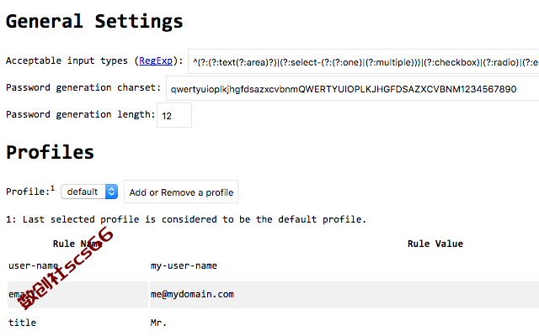The height and width of the screenshot is (336, 539).
Task: Click the Rule Name column header
Action: [77, 244]
